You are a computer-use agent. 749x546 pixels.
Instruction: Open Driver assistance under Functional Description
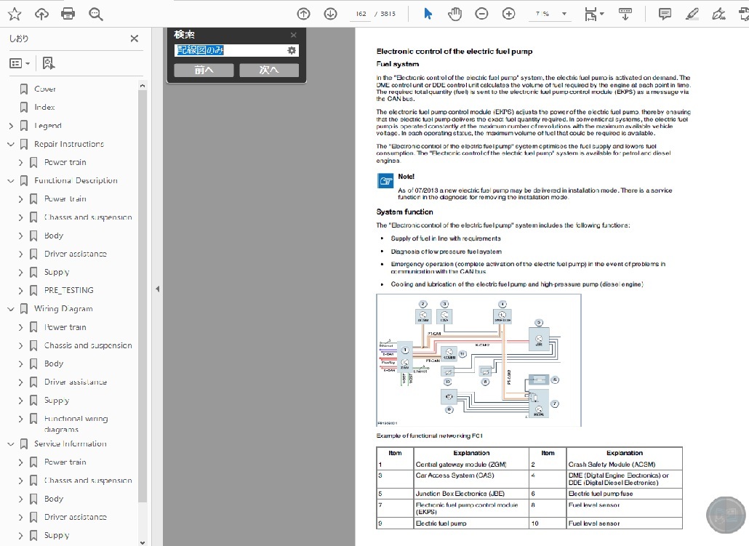[76, 254]
